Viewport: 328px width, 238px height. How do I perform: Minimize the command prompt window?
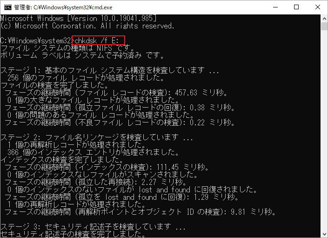[275, 7]
